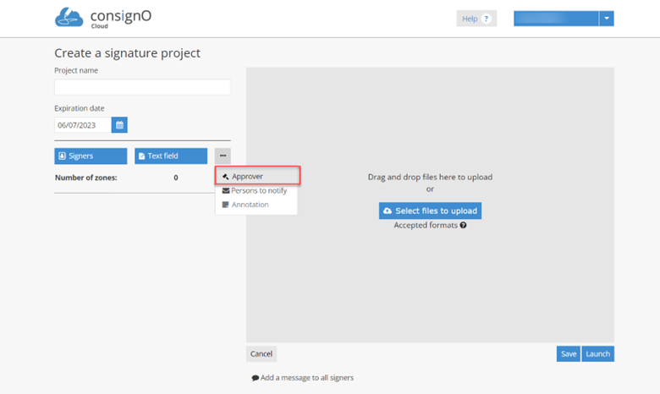Open the expiration date calendar picker
Screen dimensions: 660x394
[x=119, y=125]
